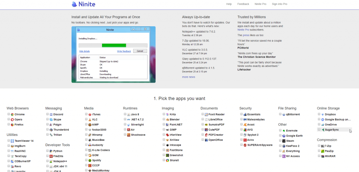Click the 7-Zip icon under Compression
The height and width of the screenshot is (172, 359).
[x=323, y=146]
